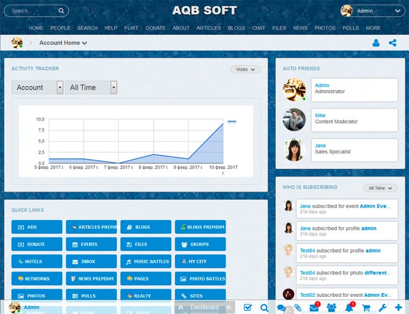Screen dimensions: 409x314
Task: Click the PHOTO BATTLES quick link
Action: tap(201, 278)
